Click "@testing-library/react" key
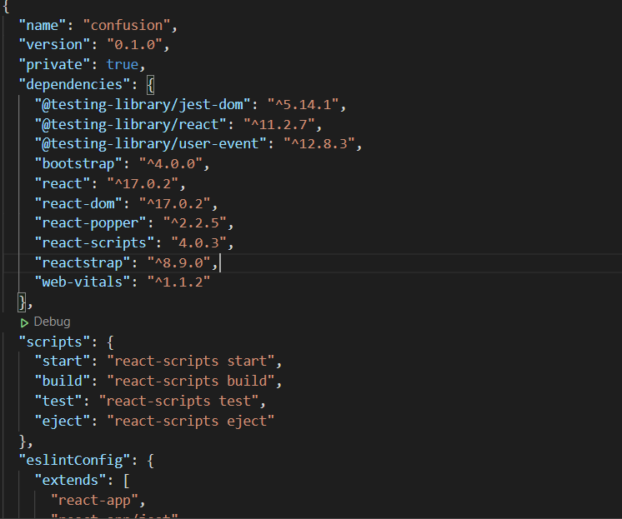Viewport: 622px width, 519px height. coord(131,124)
